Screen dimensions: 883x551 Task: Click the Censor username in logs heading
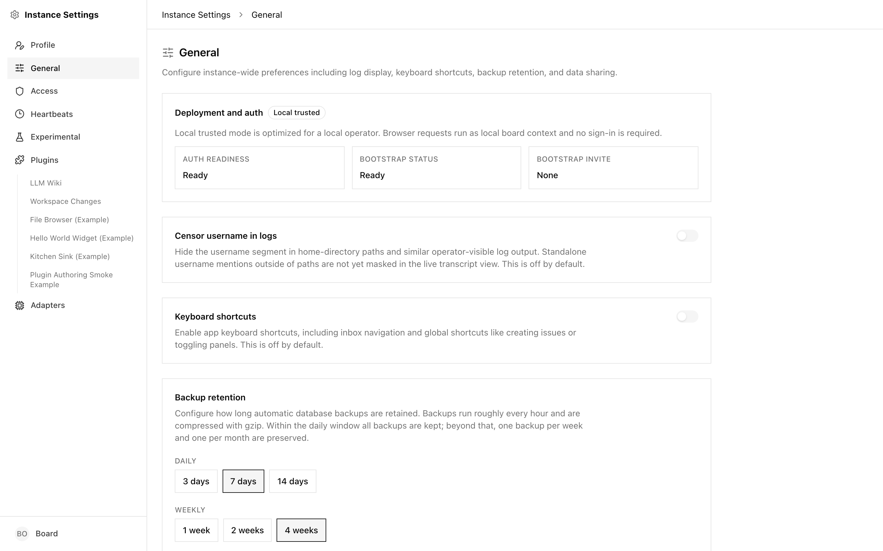click(x=225, y=236)
